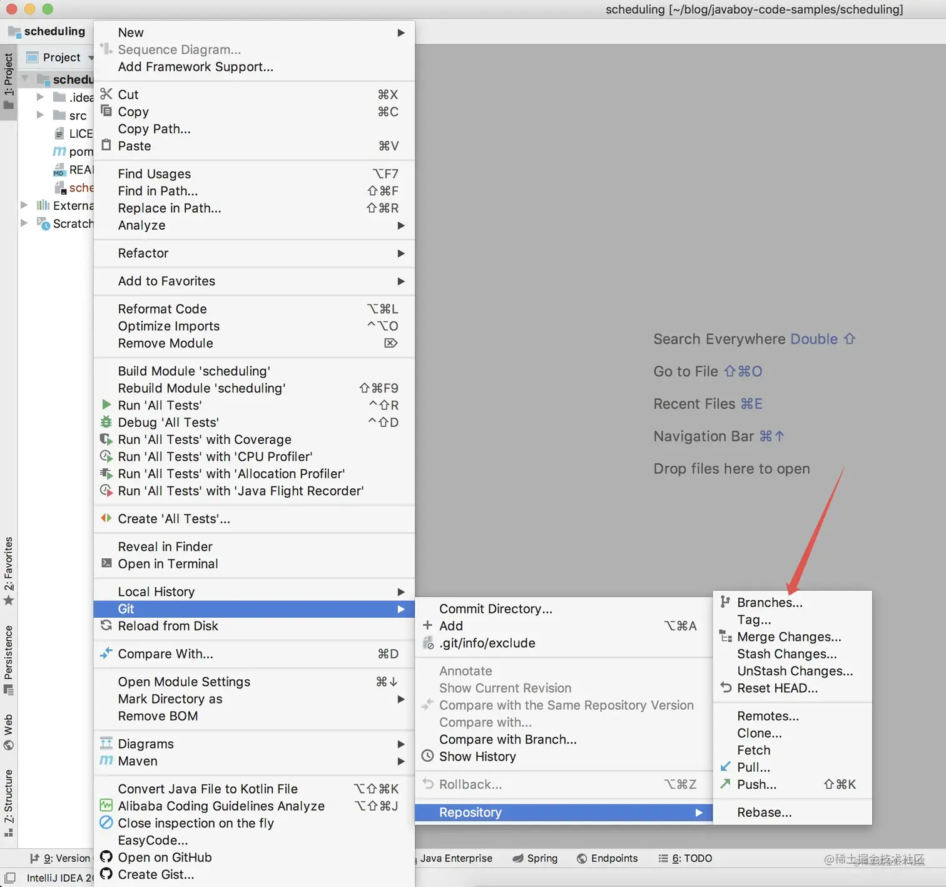Click the Create Gist GitHub icon
Viewport: 946px width, 887px height.
coord(106,873)
